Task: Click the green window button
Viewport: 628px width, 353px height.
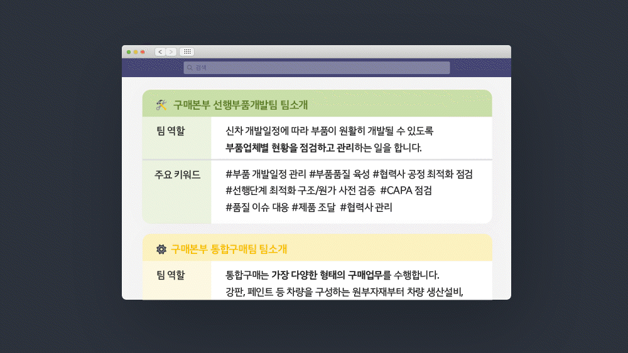Action: (x=129, y=52)
